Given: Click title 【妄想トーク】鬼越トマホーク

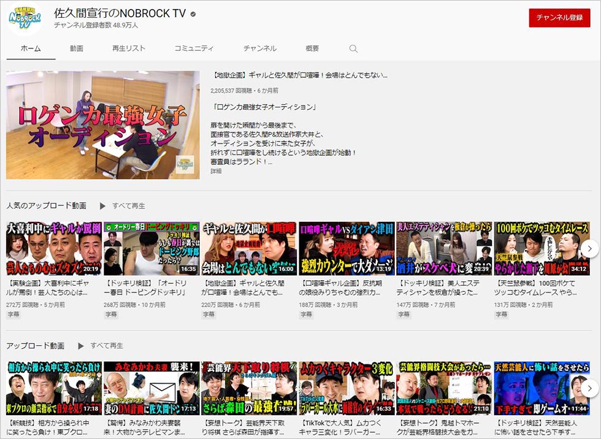Looking at the screenshot, I should 438,427.
